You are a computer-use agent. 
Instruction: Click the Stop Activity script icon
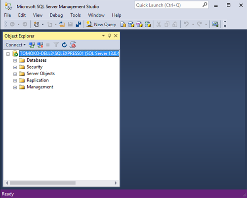tap(73, 45)
